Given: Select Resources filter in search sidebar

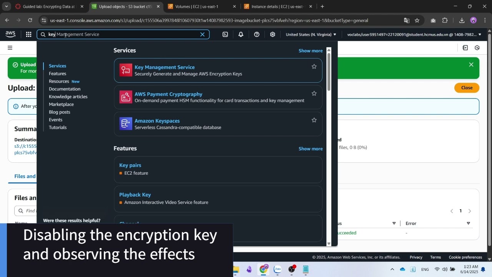Looking at the screenshot, I should (59, 81).
